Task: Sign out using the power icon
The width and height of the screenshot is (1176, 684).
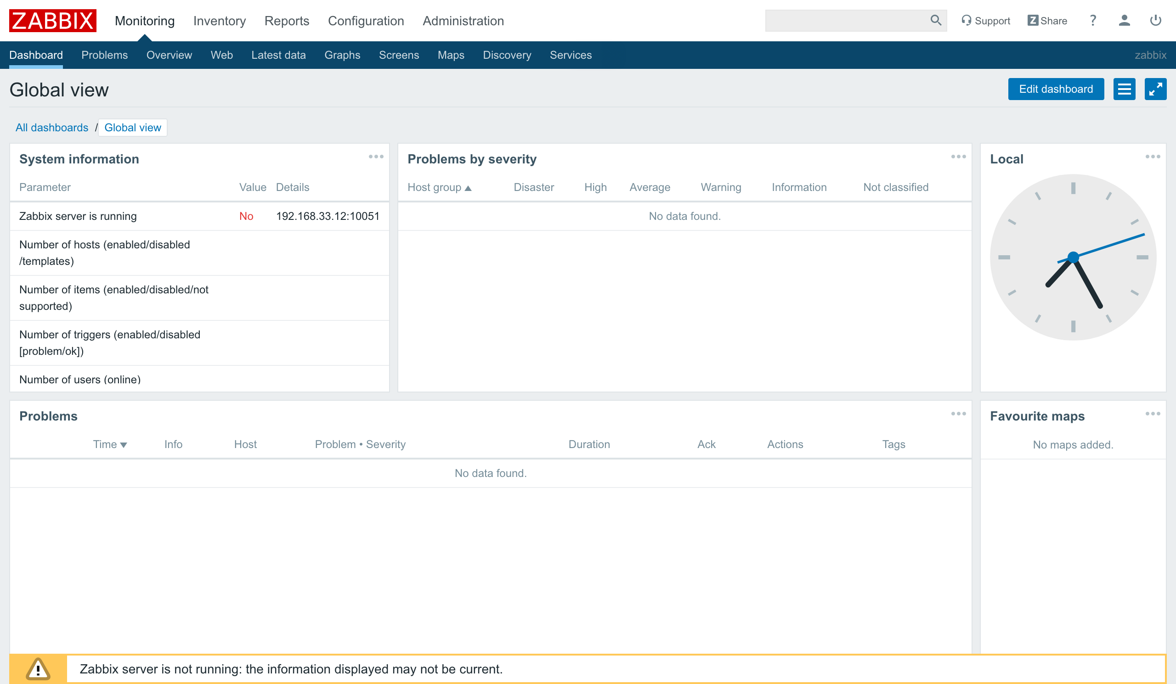Action: [x=1155, y=21]
